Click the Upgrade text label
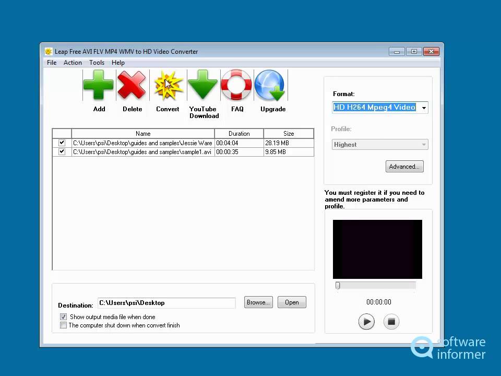501x376 pixels. [273, 109]
